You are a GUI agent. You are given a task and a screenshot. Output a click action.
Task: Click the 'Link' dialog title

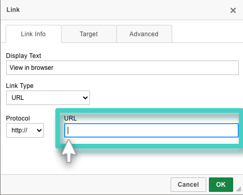click(13, 10)
